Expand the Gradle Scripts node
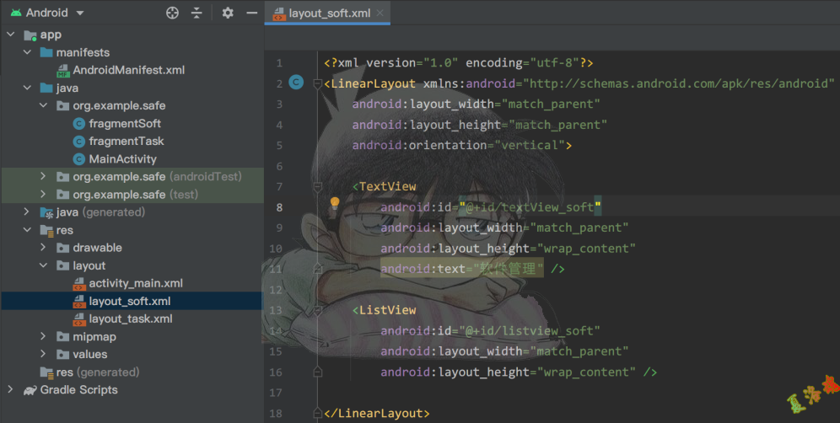Viewport: 840px width, 423px height. [11, 389]
